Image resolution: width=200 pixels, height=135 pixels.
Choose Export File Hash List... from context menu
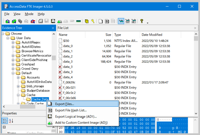[x=83, y=110]
